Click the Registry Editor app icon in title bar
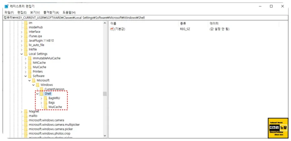This screenshot has height=141, width=291. [x=7, y=6]
